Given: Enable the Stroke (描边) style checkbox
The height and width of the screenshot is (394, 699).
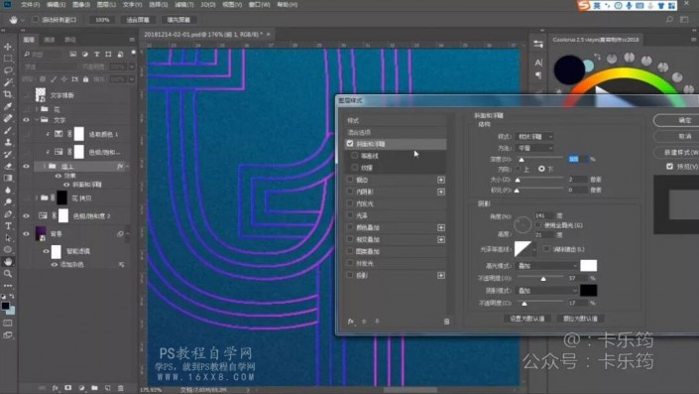Looking at the screenshot, I should (x=350, y=180).
